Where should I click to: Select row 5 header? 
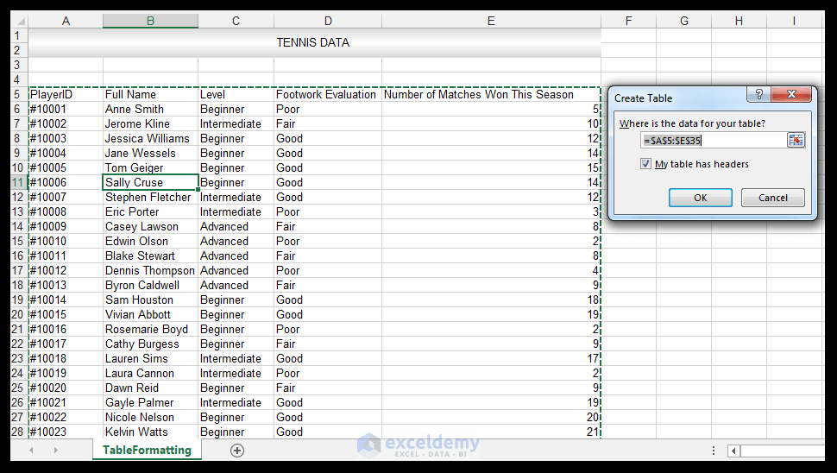[19, 94]
